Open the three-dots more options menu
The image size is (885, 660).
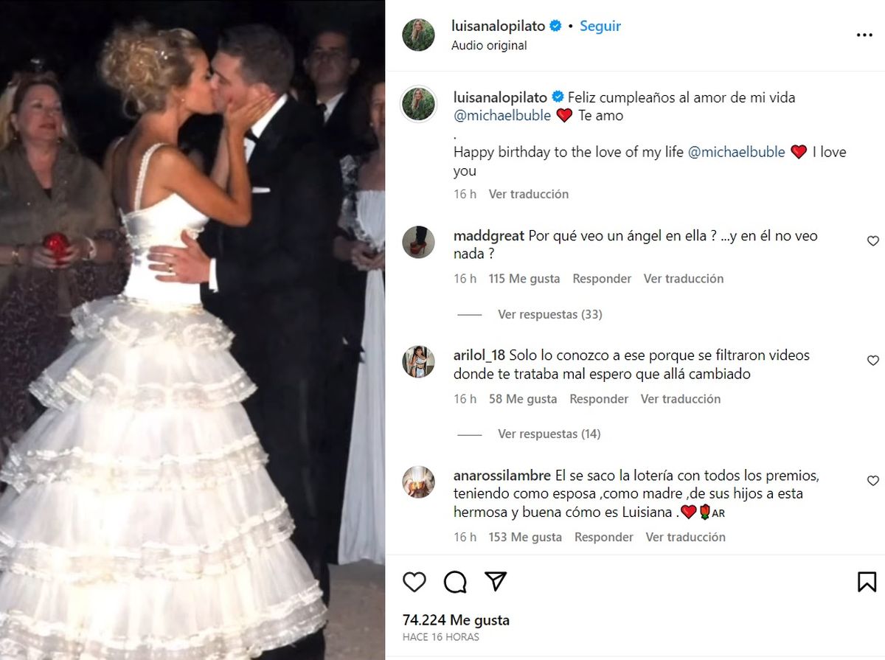[x=864, y=35]
